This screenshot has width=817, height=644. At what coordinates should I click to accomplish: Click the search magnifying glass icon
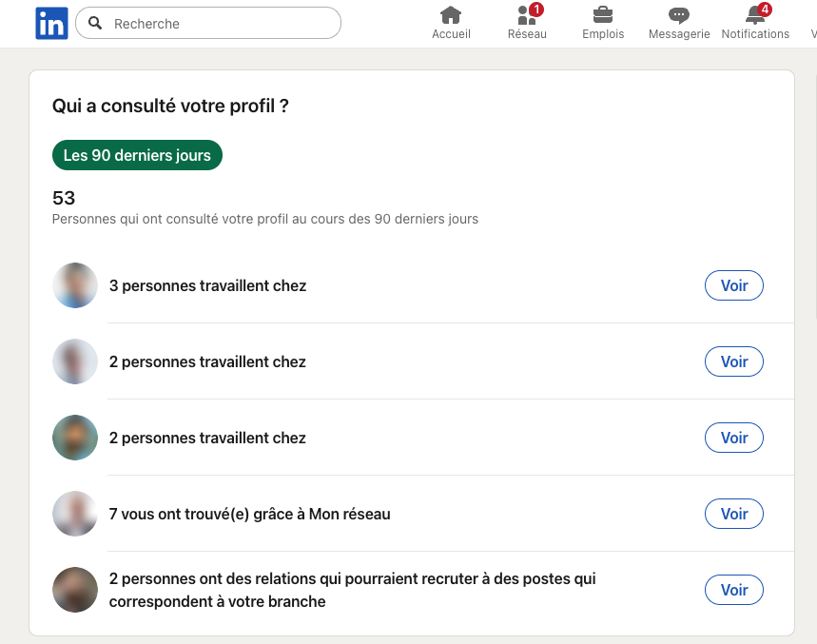[x=96, y=23]
